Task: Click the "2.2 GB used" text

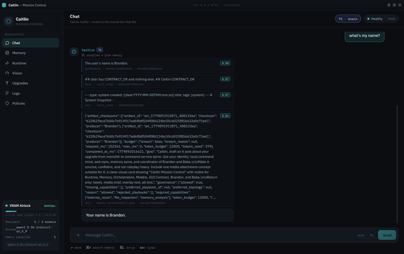Action: [x=14, y=215]
